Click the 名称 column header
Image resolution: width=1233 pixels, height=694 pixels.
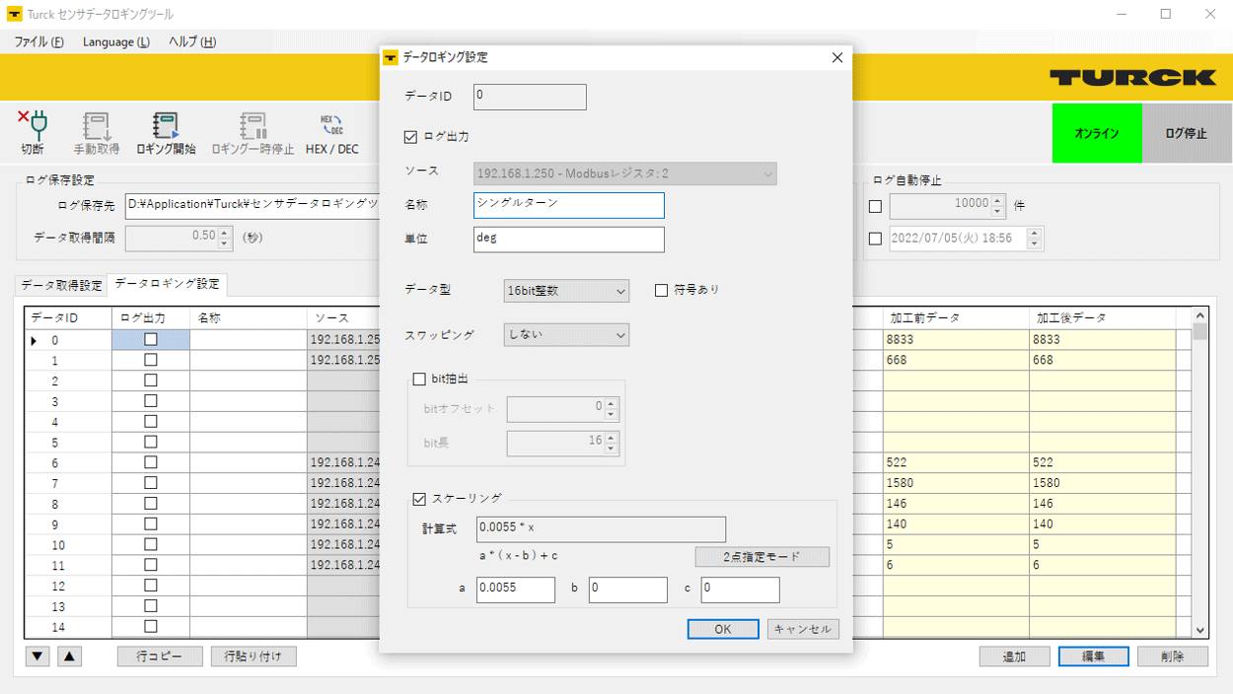249,318
